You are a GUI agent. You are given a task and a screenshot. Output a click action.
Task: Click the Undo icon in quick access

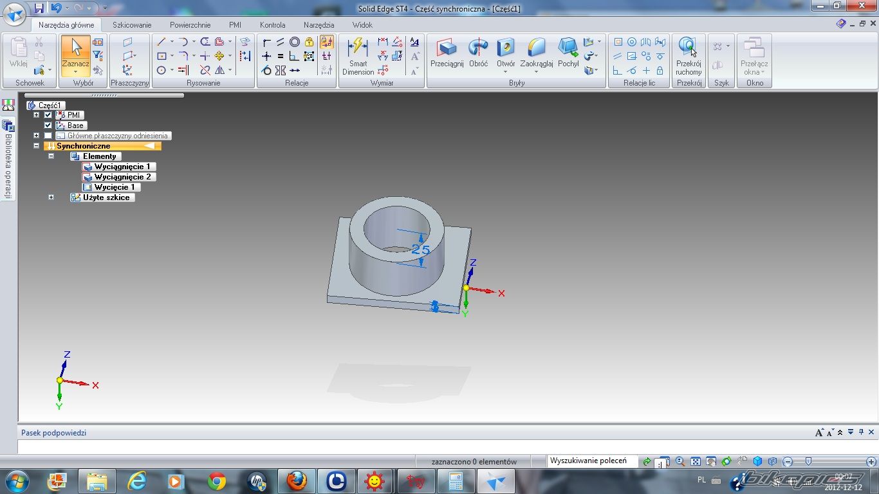[56, 8]
